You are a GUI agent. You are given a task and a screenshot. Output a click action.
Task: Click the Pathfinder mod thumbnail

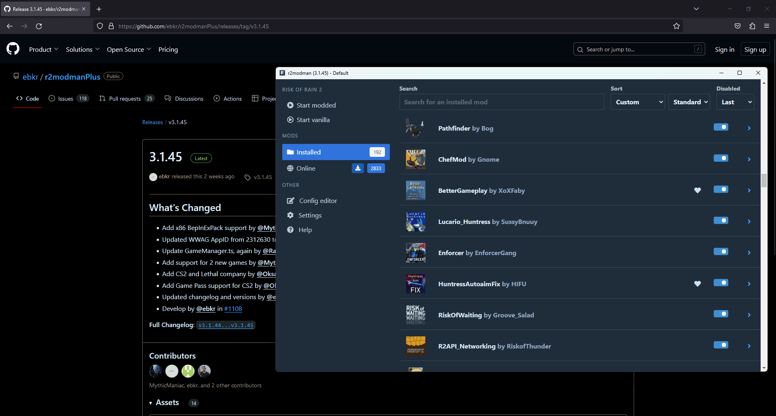click(x=415, y=128)
